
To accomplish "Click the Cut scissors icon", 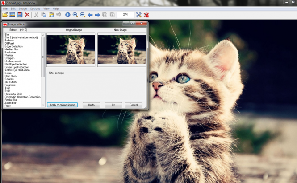I will 36,15.
